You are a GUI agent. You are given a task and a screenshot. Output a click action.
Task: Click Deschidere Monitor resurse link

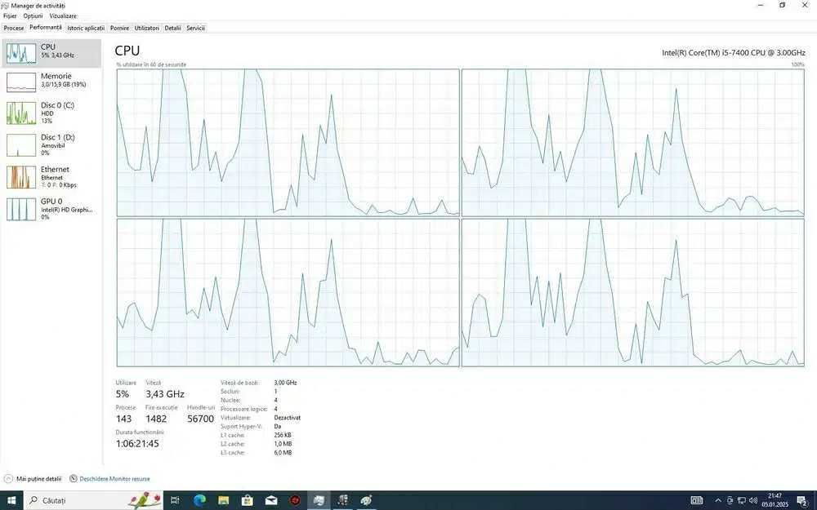pos(110,479)
